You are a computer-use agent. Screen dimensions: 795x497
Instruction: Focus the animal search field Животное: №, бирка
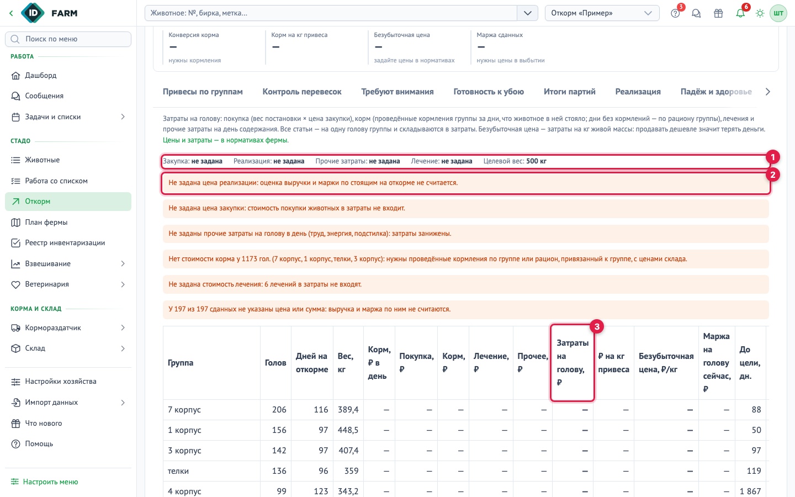click(x=331, y=13)
